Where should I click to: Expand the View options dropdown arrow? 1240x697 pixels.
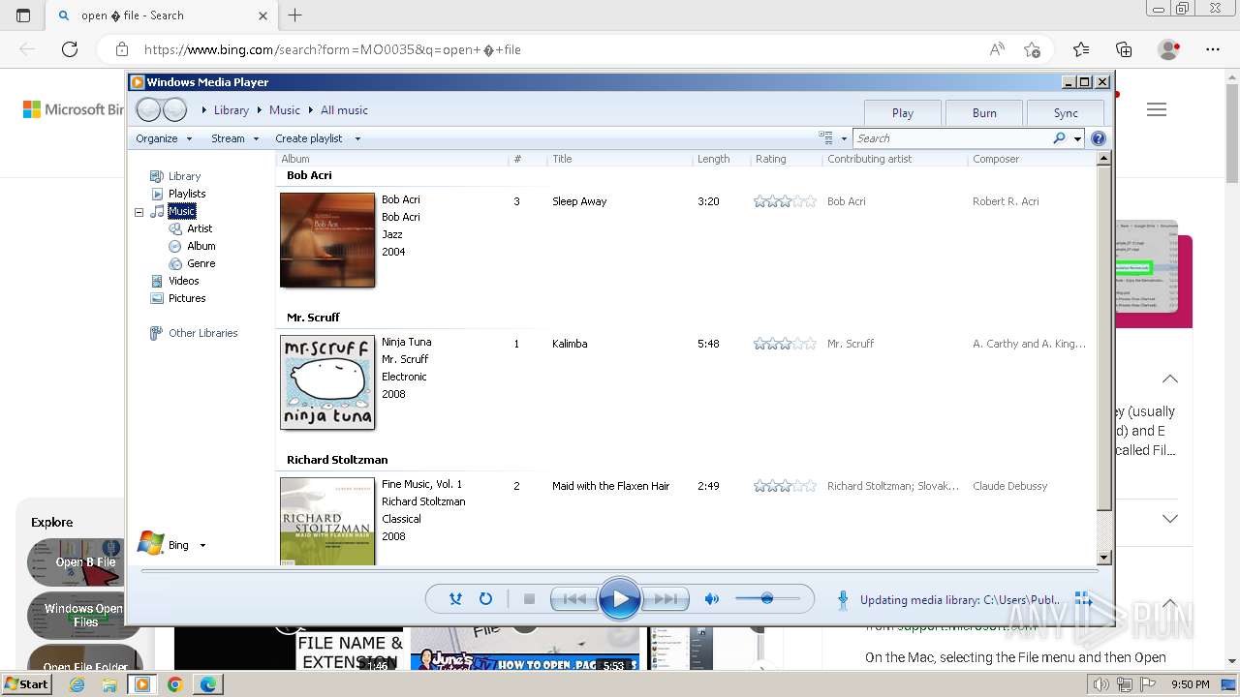[844, 138]
